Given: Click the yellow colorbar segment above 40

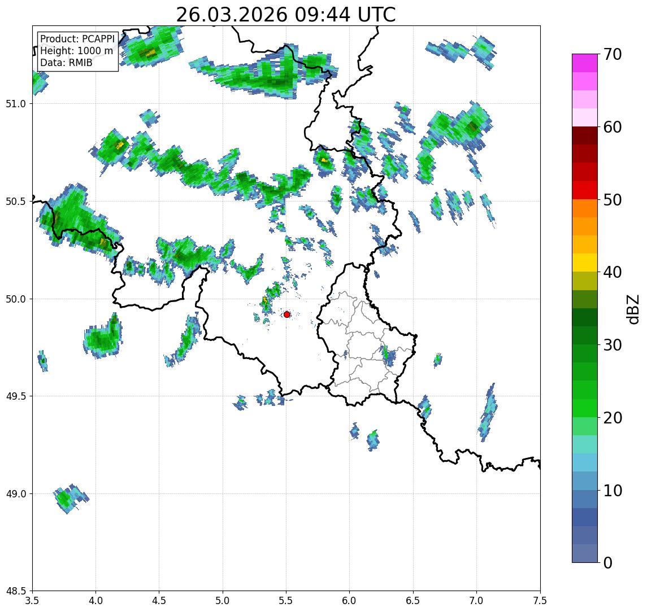Looking at the screenshot, I should coord(585,263).
